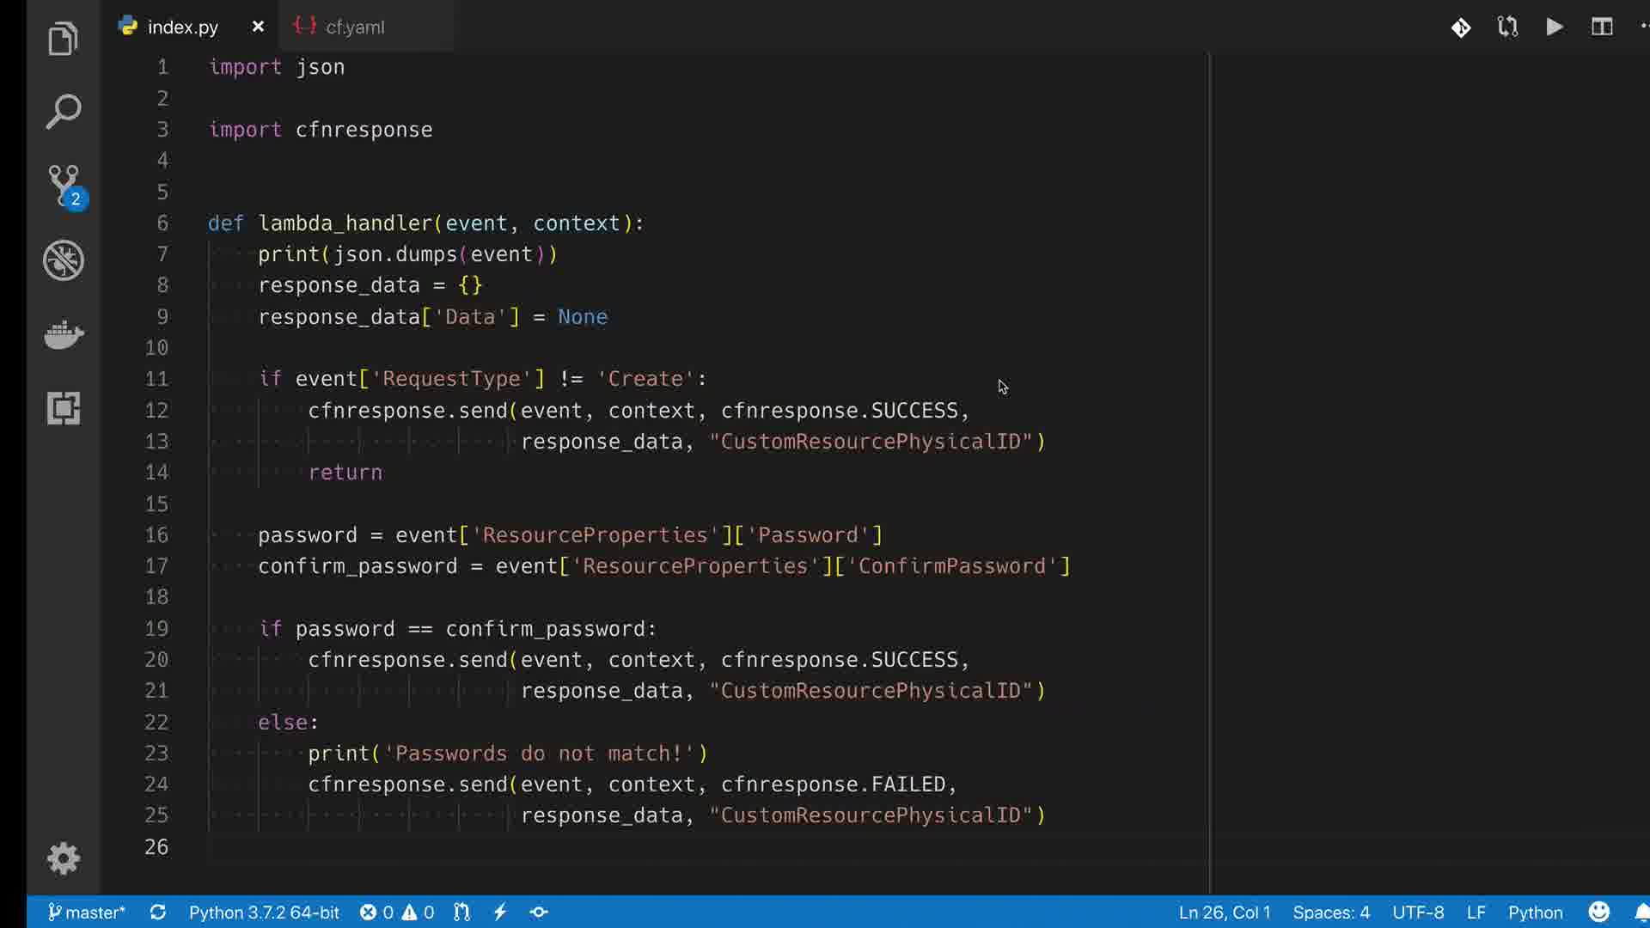Viewport: 1650px width, 928px height.
Task: Split the editor to the right
Action: (x=1601, y=27)
